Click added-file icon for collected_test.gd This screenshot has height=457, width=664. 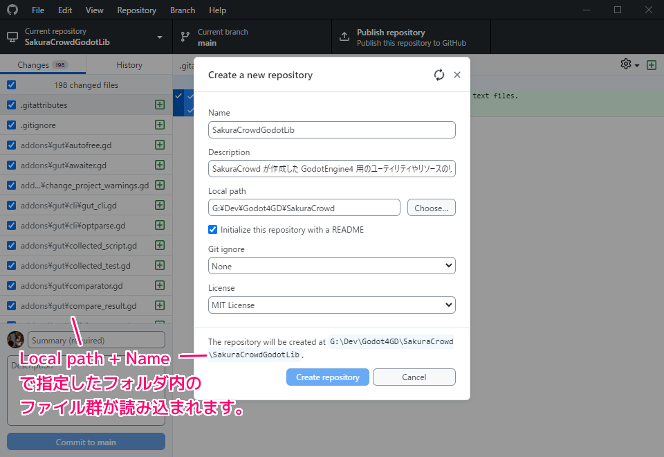pyautogui.click(x=160, y=265)
